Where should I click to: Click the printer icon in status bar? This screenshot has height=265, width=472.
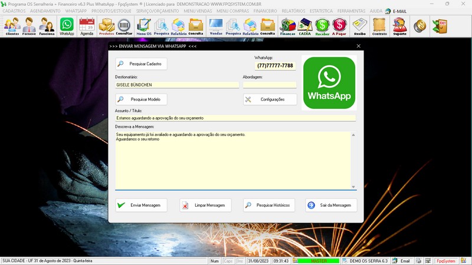click(x=419, y=261)
